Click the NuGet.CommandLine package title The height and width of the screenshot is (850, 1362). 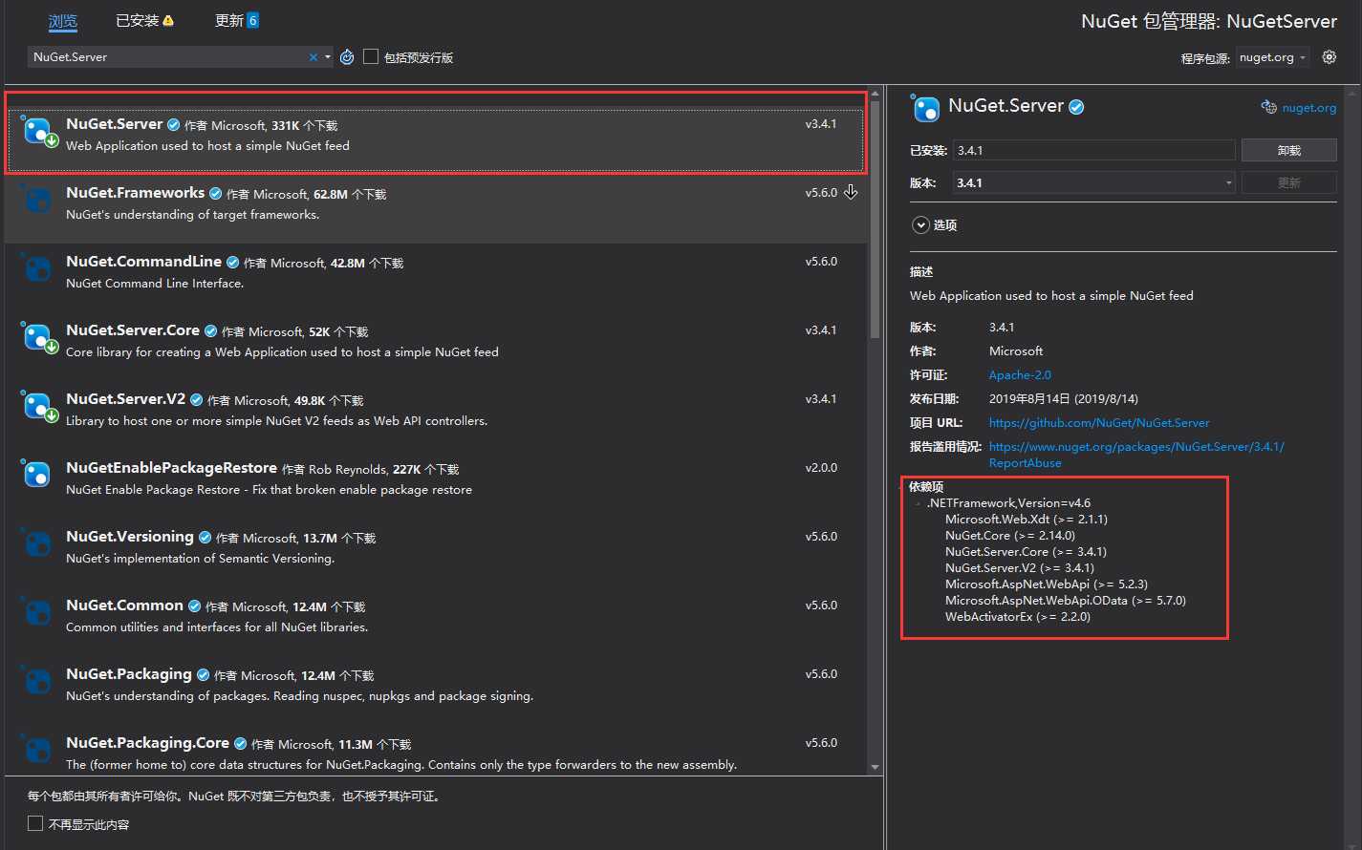[x=143, y=262]
